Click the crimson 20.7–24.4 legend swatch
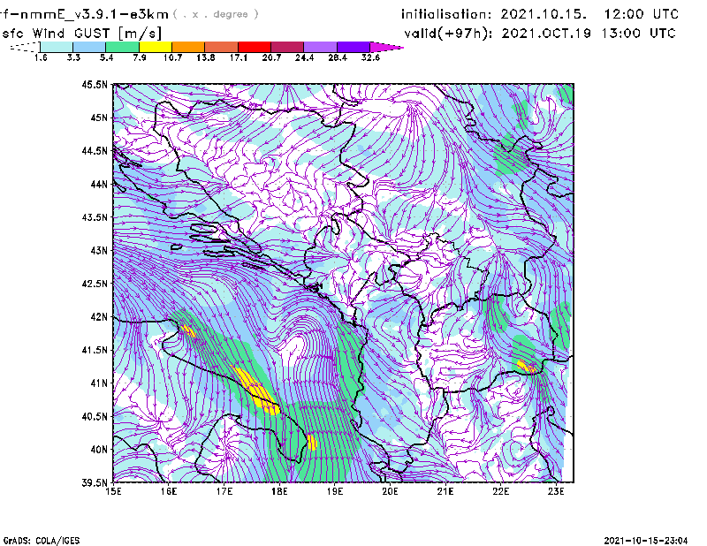The width and height of the screenshot is (707, 546). 287,47
